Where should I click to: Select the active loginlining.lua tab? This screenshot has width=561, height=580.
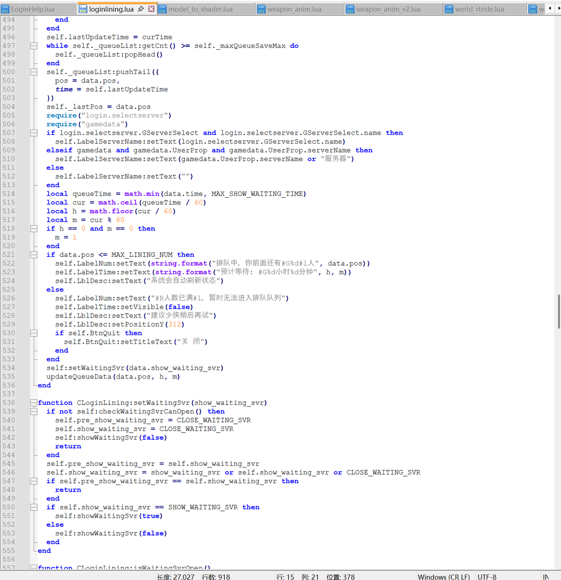(117, 9)
